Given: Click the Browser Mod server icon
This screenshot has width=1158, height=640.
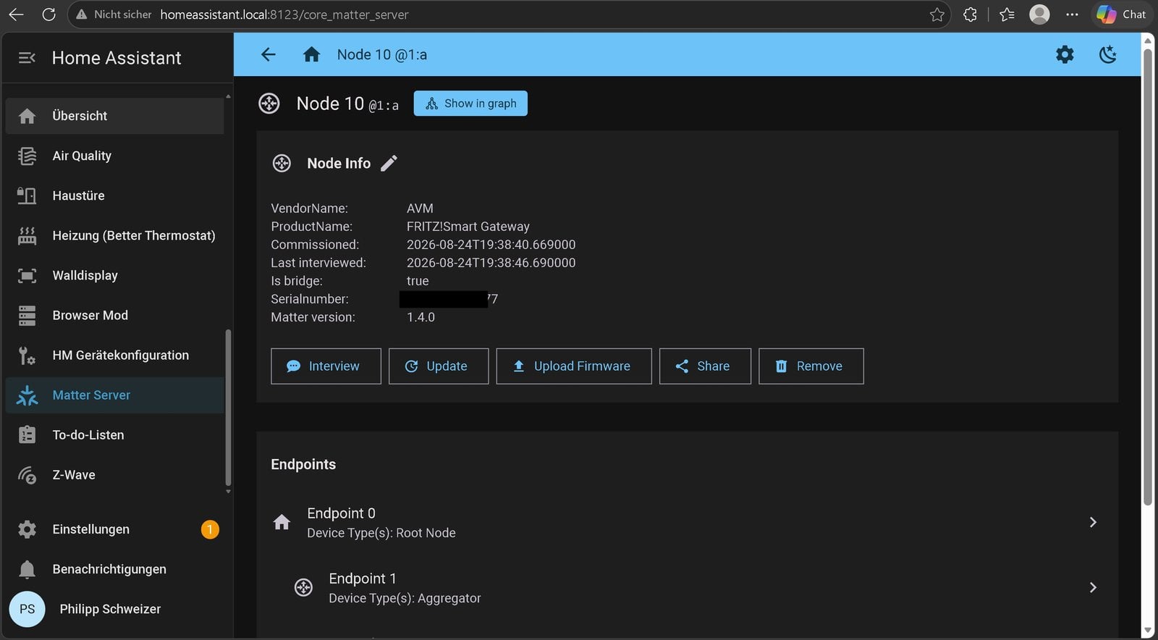Looking at the screenshot, I should 27,316.
